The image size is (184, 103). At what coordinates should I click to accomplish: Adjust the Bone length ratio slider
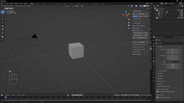(x=141, y=33)
